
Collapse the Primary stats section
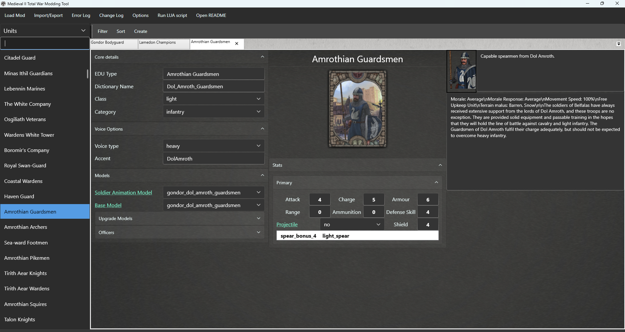pos(436,182)
